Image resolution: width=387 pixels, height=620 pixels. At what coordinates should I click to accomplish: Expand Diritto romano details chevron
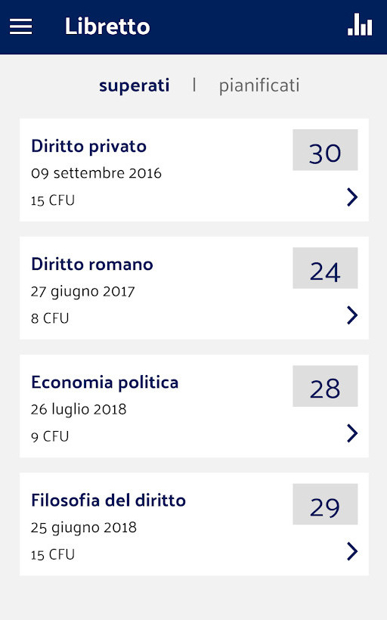click(352, 315)
